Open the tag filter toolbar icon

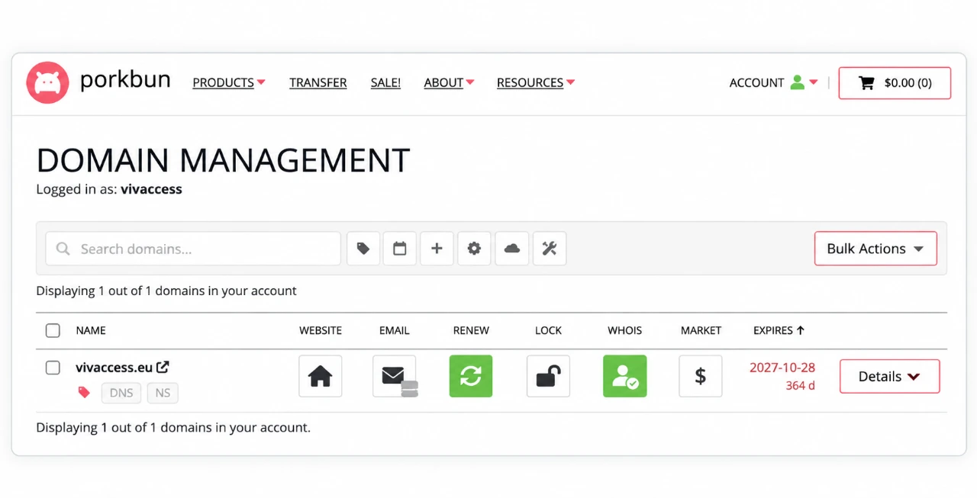(363, 249)
